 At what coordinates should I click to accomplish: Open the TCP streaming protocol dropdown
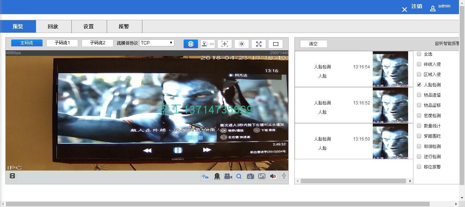157,43
